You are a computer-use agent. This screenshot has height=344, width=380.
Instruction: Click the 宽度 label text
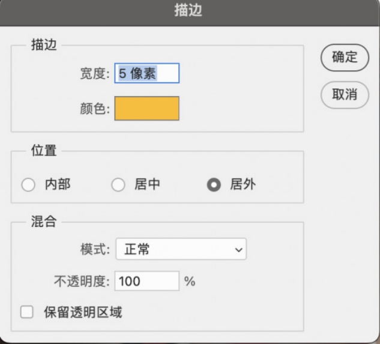(x=90, y=74)
